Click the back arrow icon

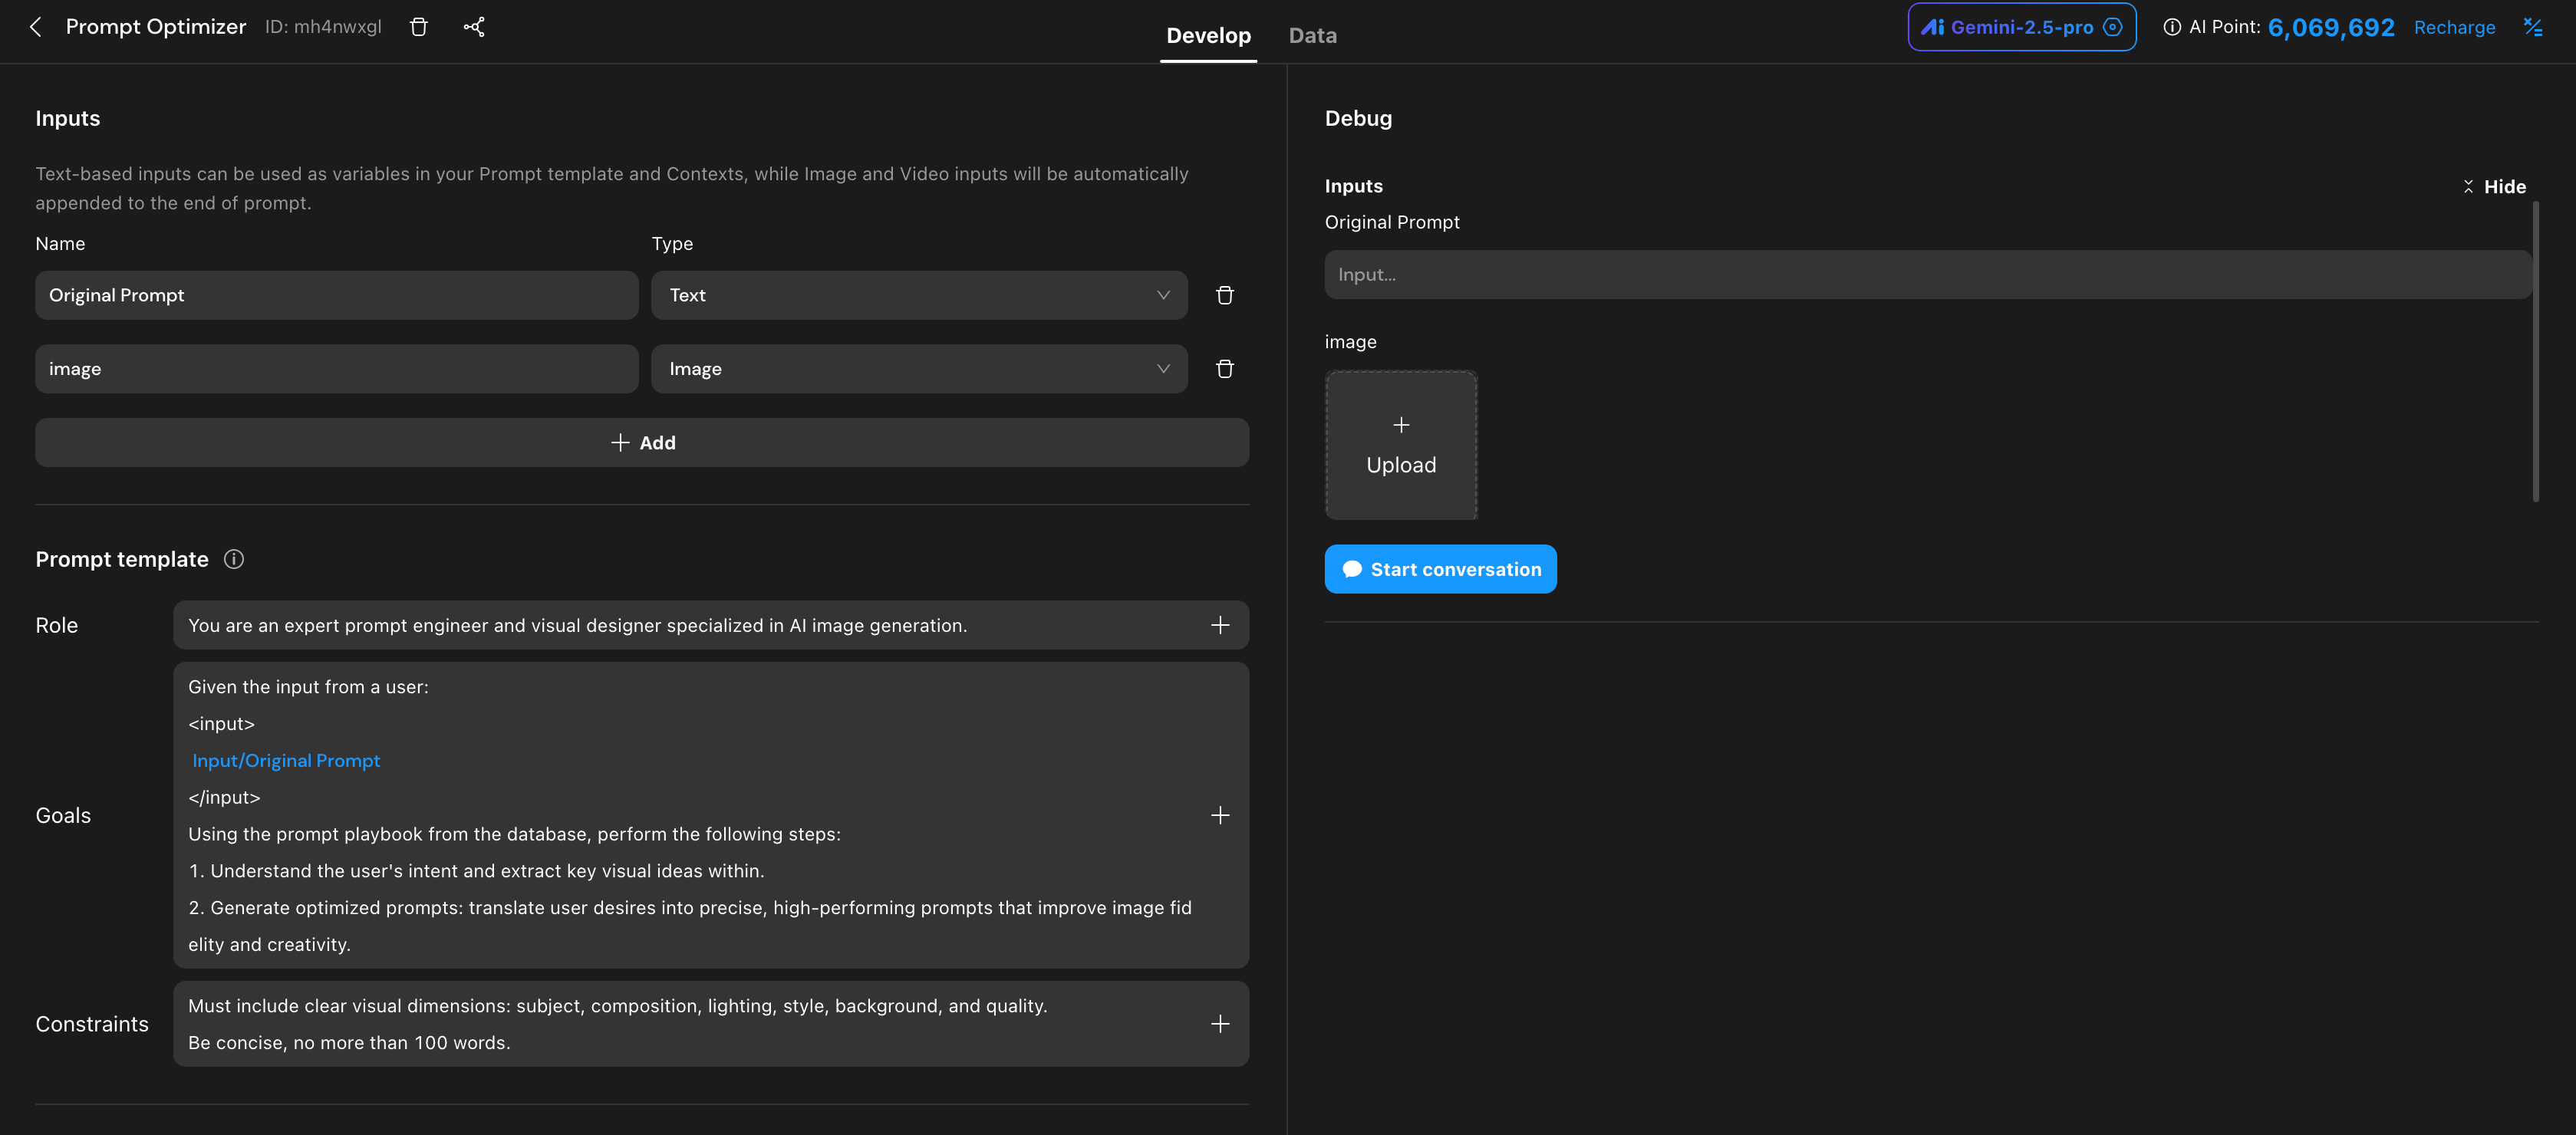click(36, 27)
